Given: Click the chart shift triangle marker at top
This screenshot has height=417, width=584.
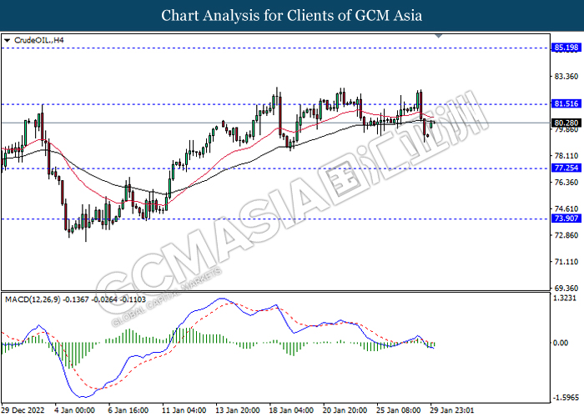Looking at the screenshot, I should 439,36.
